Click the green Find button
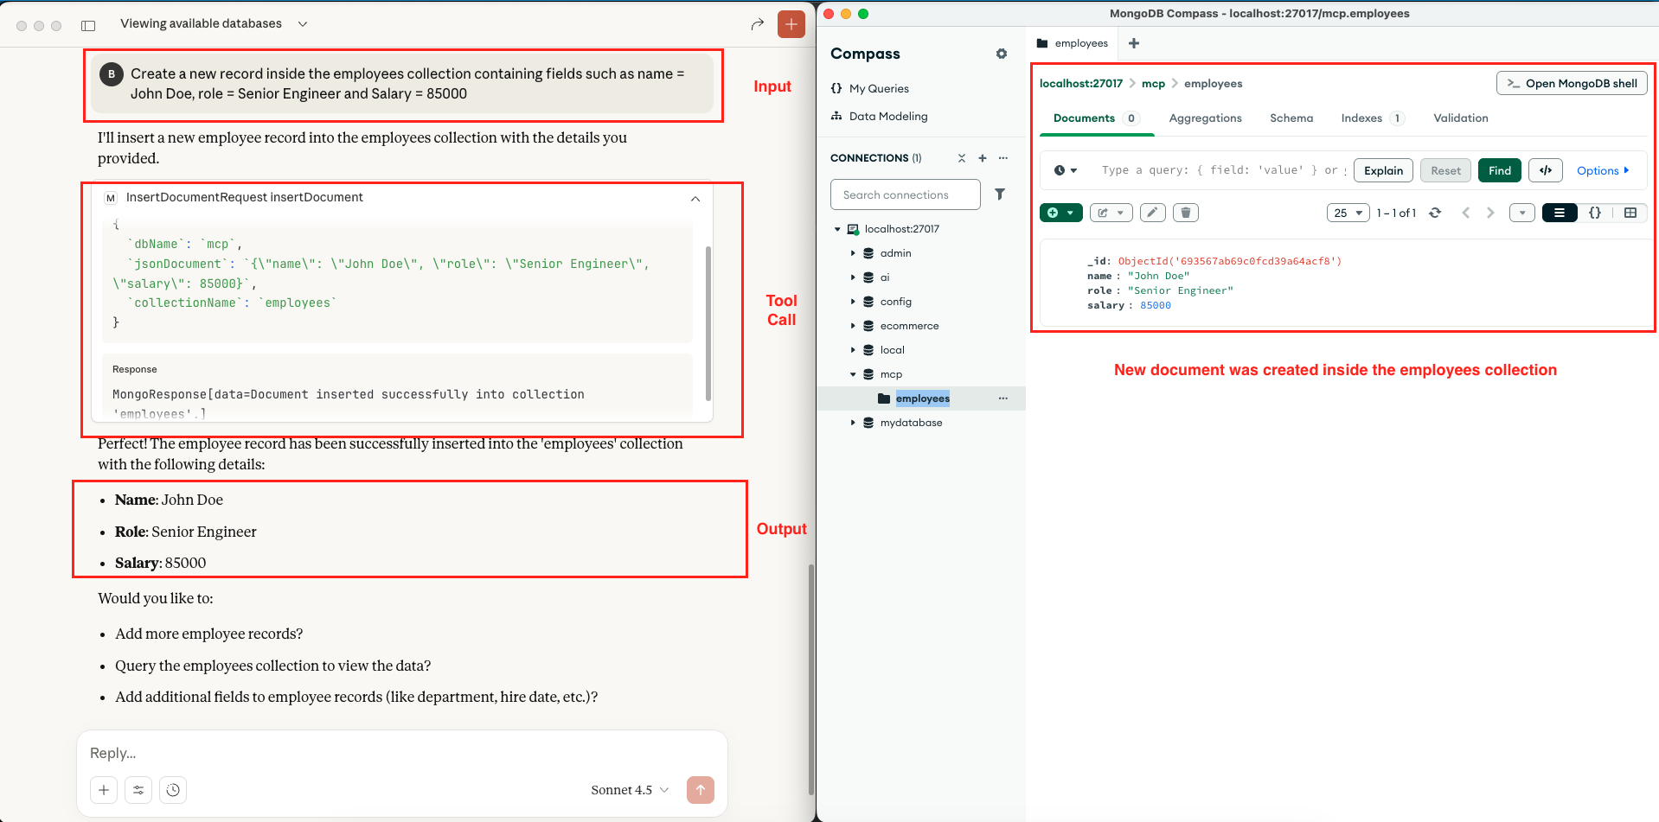The image size is (1659, 822). (x=1499, y=170)
